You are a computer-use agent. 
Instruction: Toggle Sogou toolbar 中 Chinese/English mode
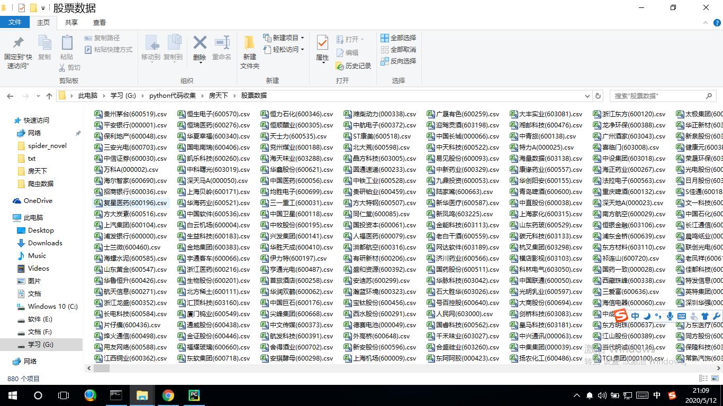tap(635, 316)
